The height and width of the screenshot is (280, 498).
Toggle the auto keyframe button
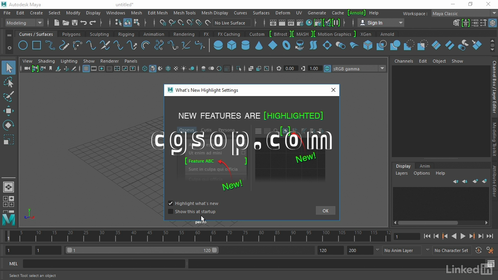479,250
